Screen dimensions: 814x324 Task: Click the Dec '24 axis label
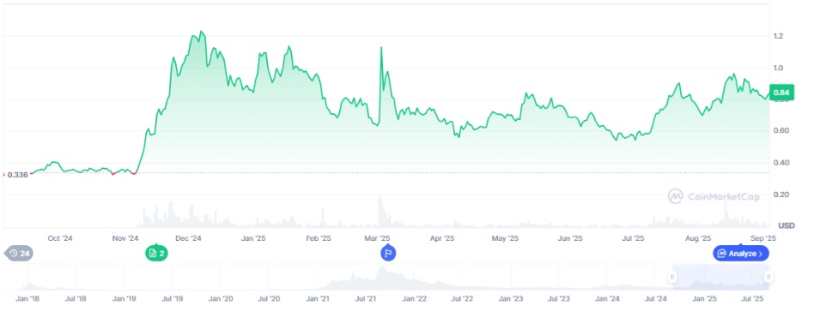[x=188, y=238]
